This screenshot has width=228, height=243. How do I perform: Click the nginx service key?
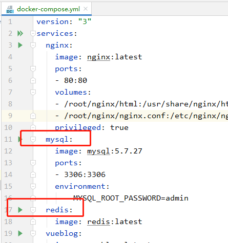point(57,46)
